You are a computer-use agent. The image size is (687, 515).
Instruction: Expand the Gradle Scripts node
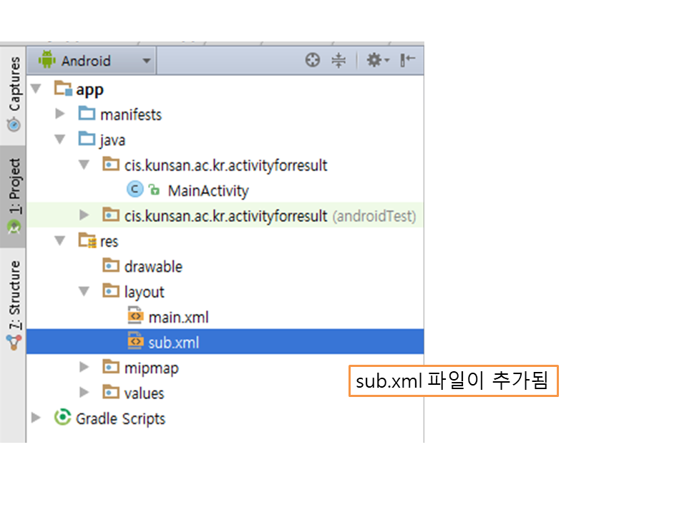coord(36,418)
